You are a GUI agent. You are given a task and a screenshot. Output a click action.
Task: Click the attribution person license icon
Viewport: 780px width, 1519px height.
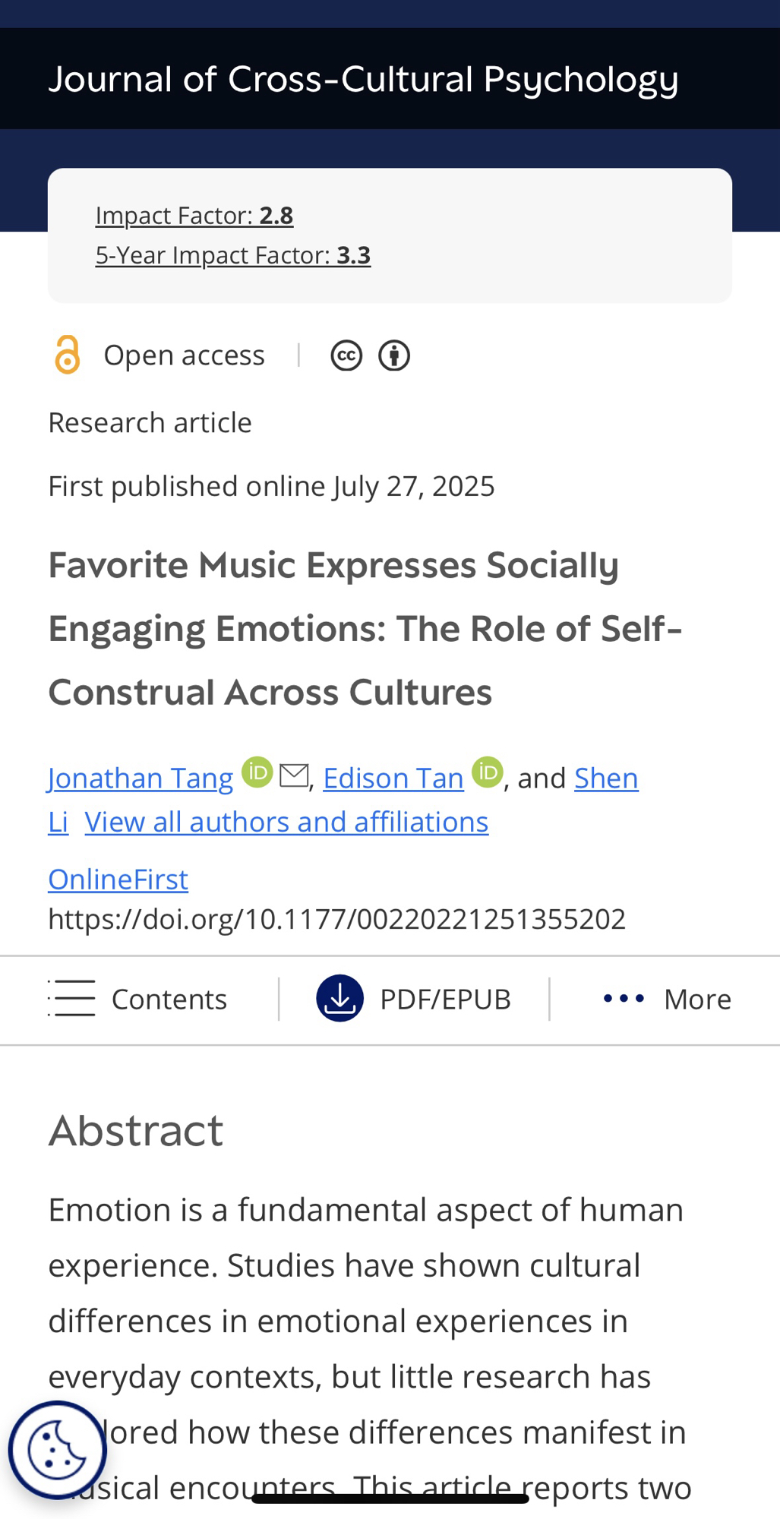point(394,355)
